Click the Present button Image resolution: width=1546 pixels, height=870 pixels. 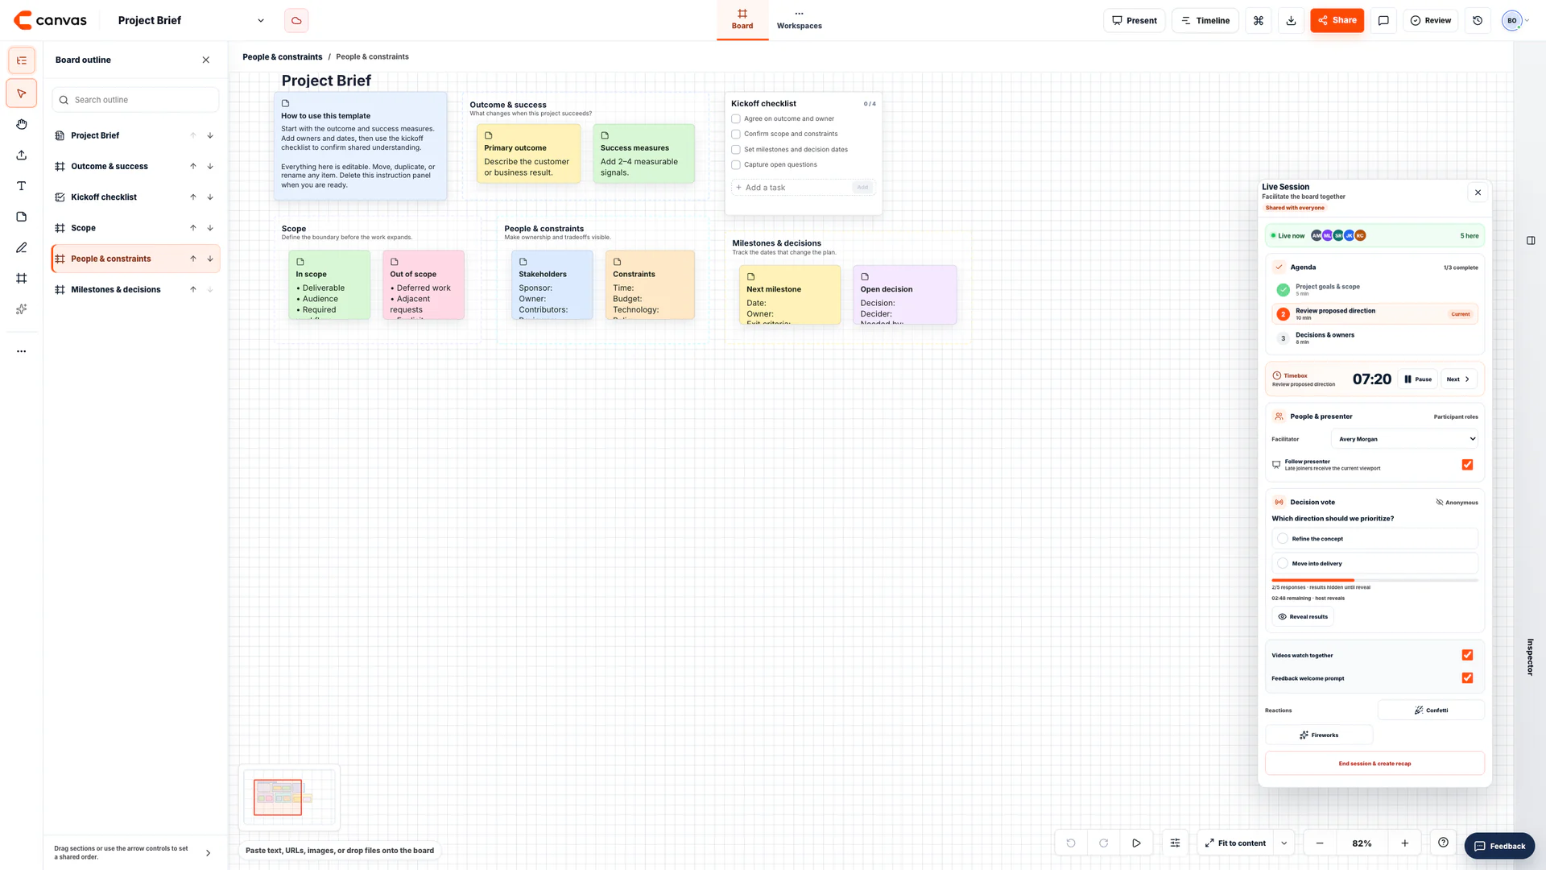(1134, 20)
